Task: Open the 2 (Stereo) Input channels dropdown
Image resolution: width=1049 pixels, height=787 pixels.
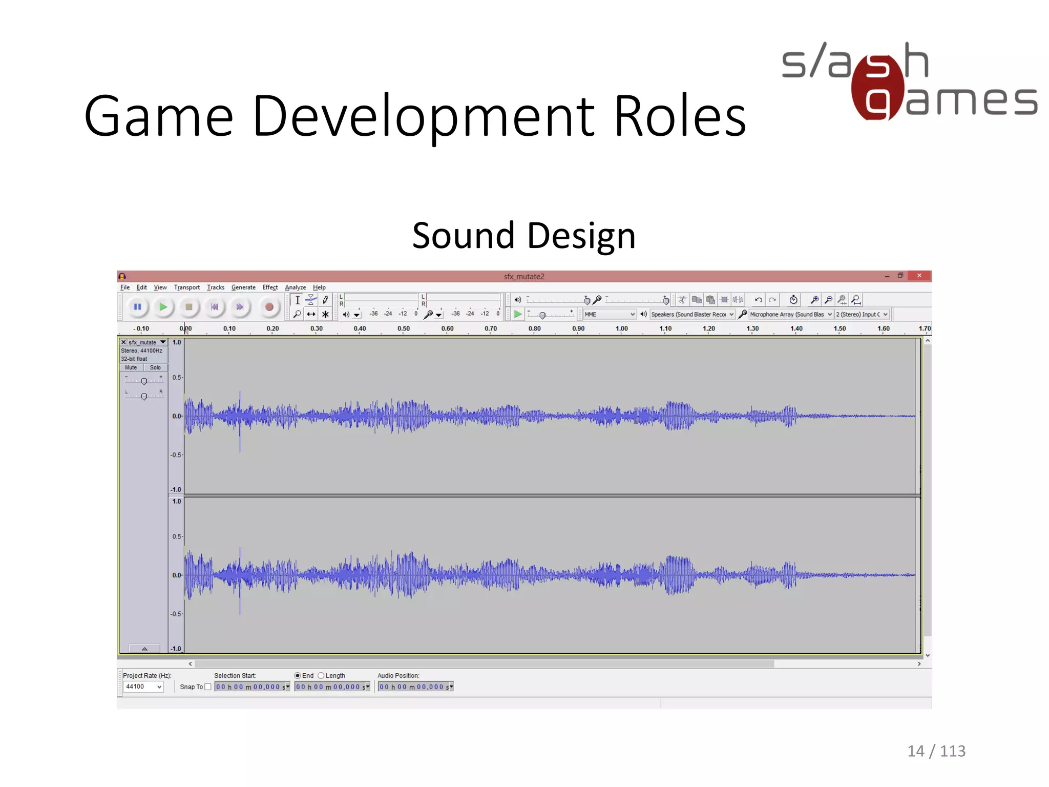Action: [862, 314]
